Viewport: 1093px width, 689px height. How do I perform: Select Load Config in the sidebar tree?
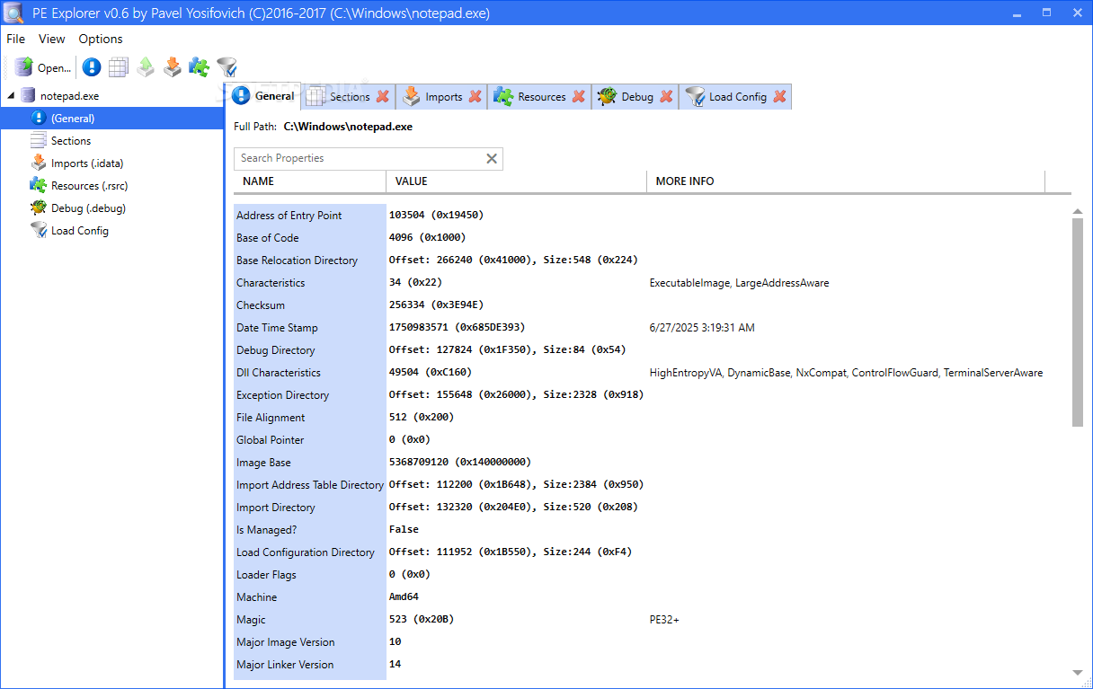click(78, 230)
